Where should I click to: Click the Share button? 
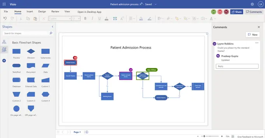coord(237,12)
